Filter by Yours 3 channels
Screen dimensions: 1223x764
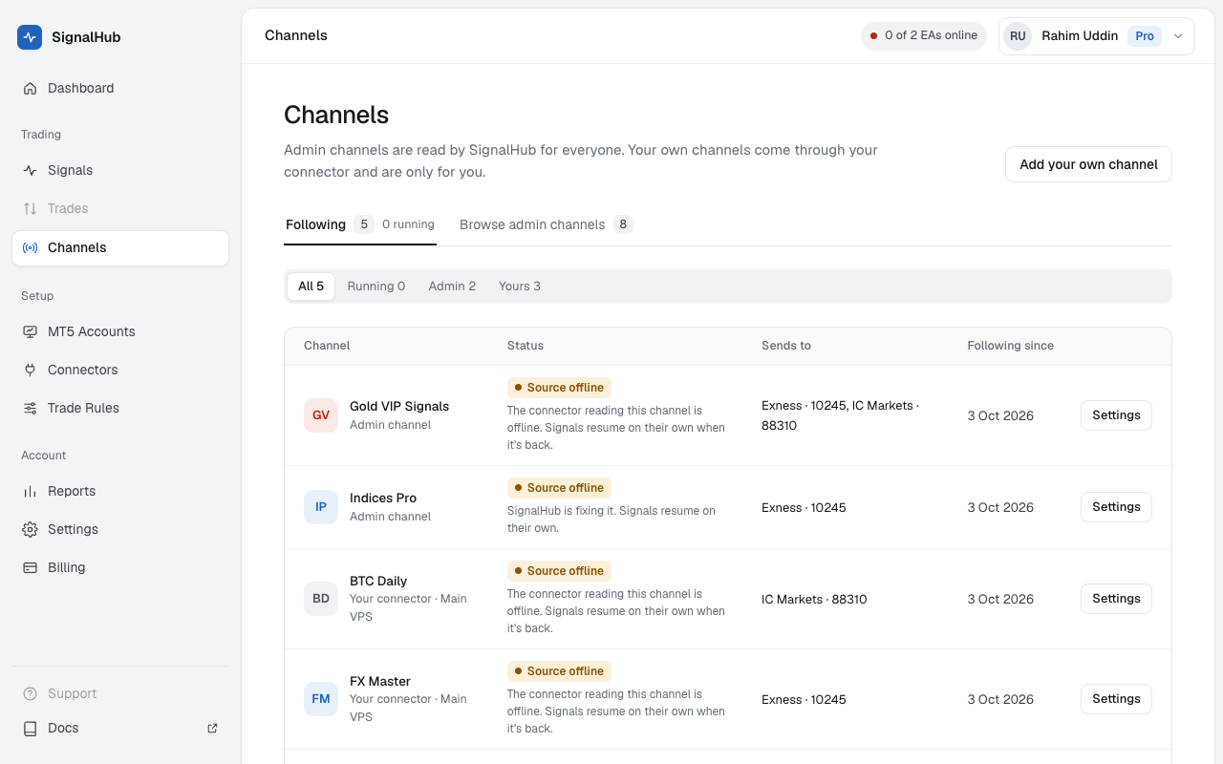tap(520, 286)
